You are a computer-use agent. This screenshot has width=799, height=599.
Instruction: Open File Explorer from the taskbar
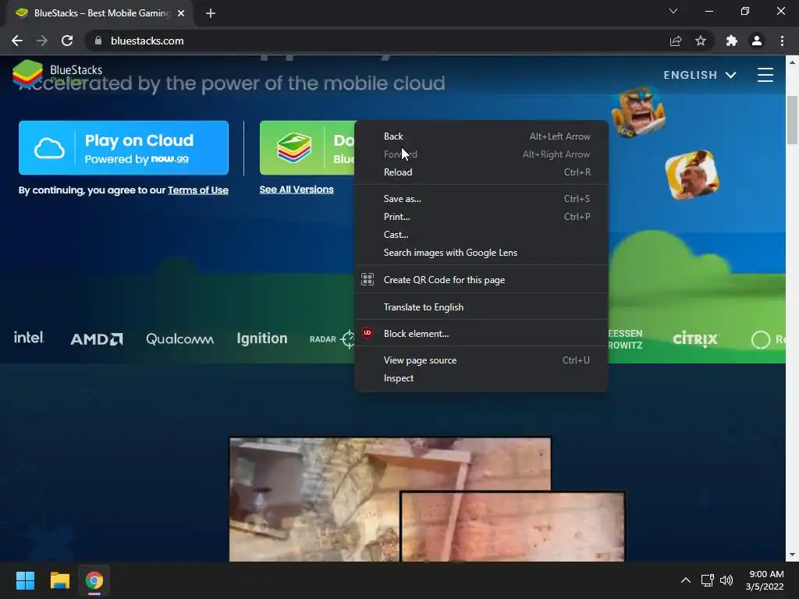(59, 580)
